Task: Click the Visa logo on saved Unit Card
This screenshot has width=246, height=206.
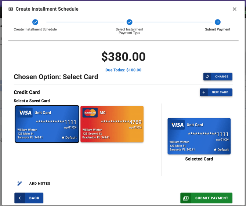Action: point(25,113)
